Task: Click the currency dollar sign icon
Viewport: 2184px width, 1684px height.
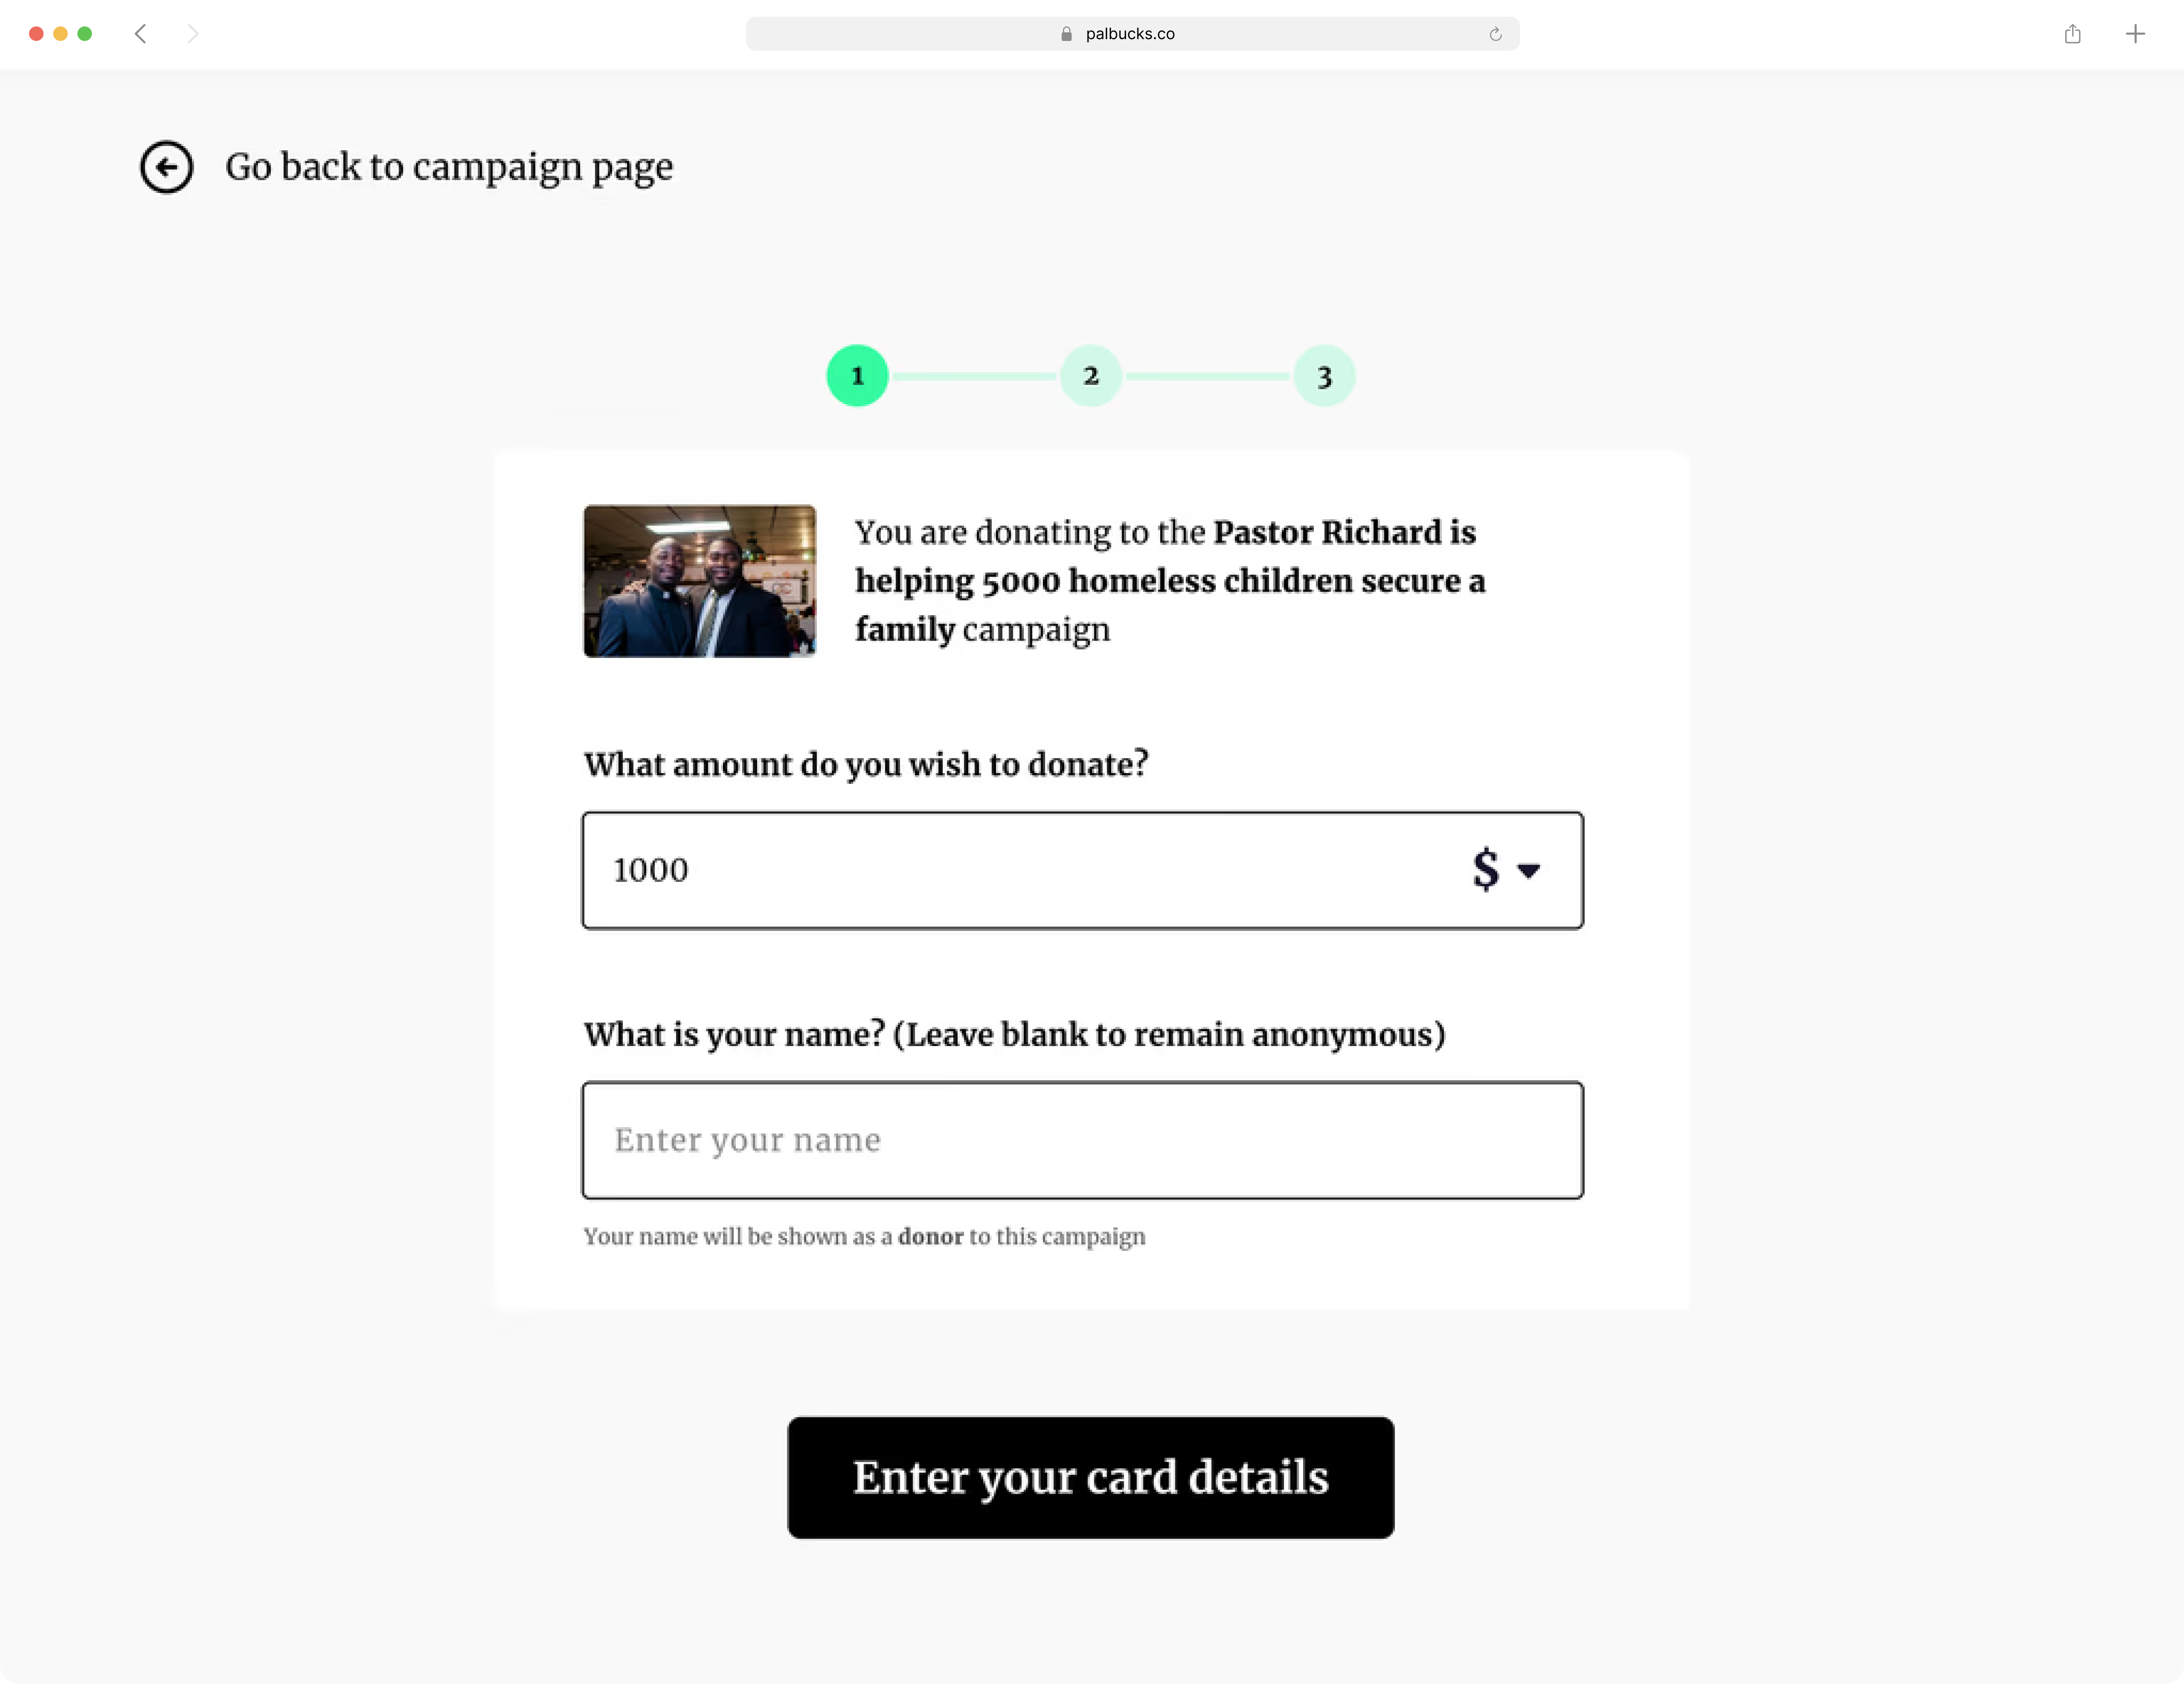Action: pyautogui.click(x=1486, y=869)
